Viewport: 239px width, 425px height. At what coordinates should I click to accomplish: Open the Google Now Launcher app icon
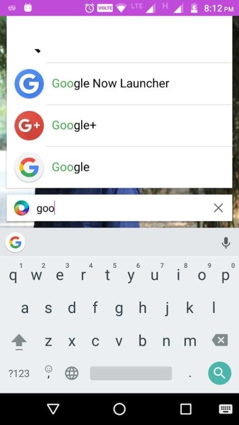point(29,84)
